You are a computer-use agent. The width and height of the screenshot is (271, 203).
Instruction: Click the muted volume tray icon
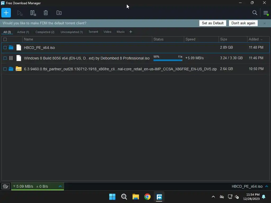[237, 197]
